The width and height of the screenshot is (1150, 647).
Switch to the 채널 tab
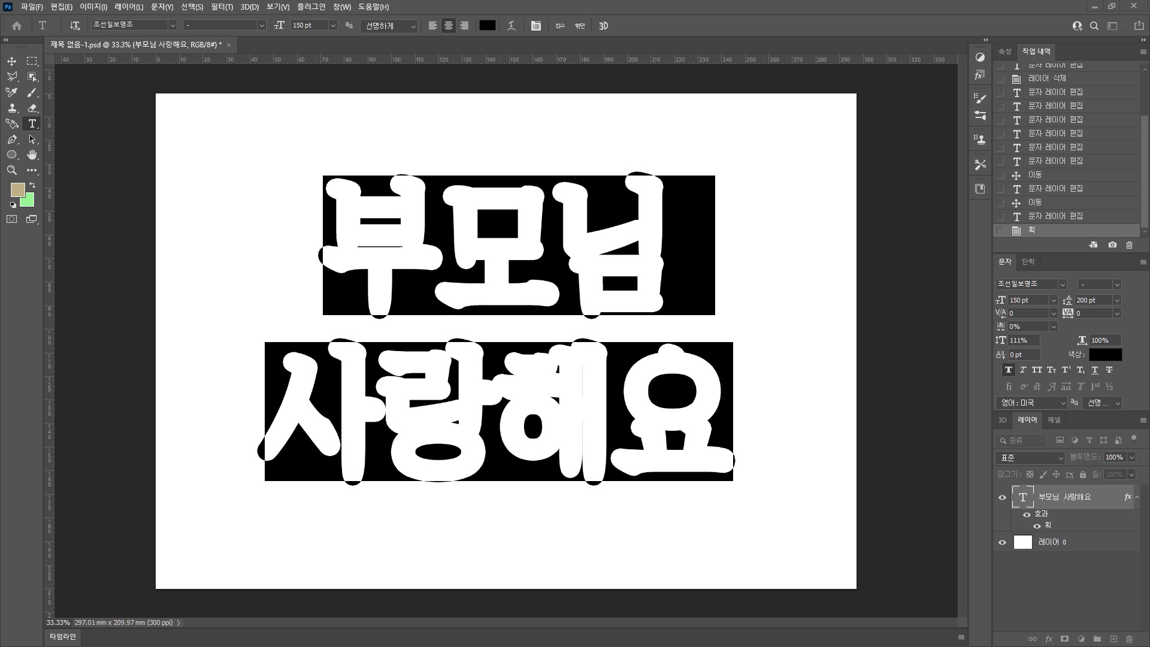(1054, 420)
